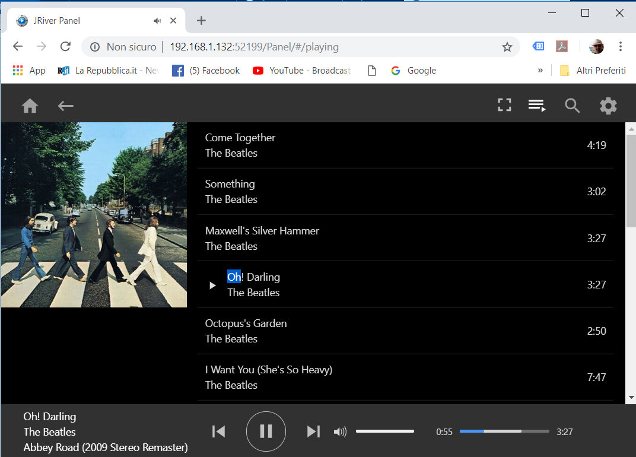Play Octopus's Garden track
This screenshot has width=636, height=457.
click(x=405, y=331)
